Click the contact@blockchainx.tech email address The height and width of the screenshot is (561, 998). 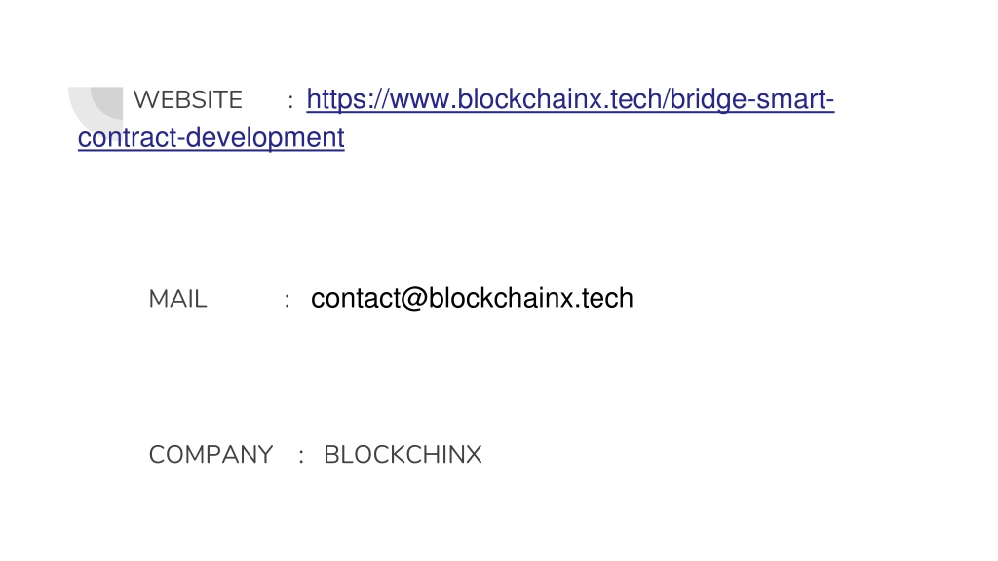pos(472,298)
